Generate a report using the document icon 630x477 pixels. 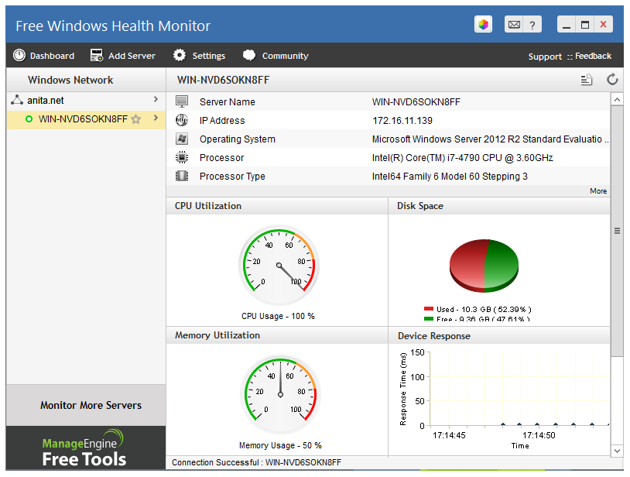(585, 79)
